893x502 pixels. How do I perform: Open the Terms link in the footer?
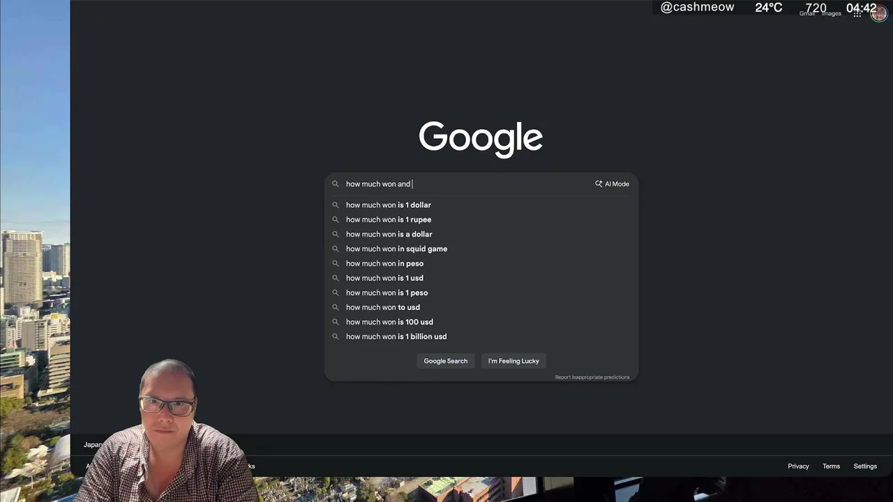pyautogui.click(x=831, y=466)
